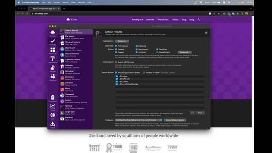The width and height of the screenshot is (272, 153).
Task: Select Clipboard History in features list
Action: click(76, 60)
